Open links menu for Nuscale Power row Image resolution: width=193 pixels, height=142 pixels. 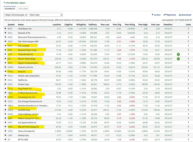[188, 50]
